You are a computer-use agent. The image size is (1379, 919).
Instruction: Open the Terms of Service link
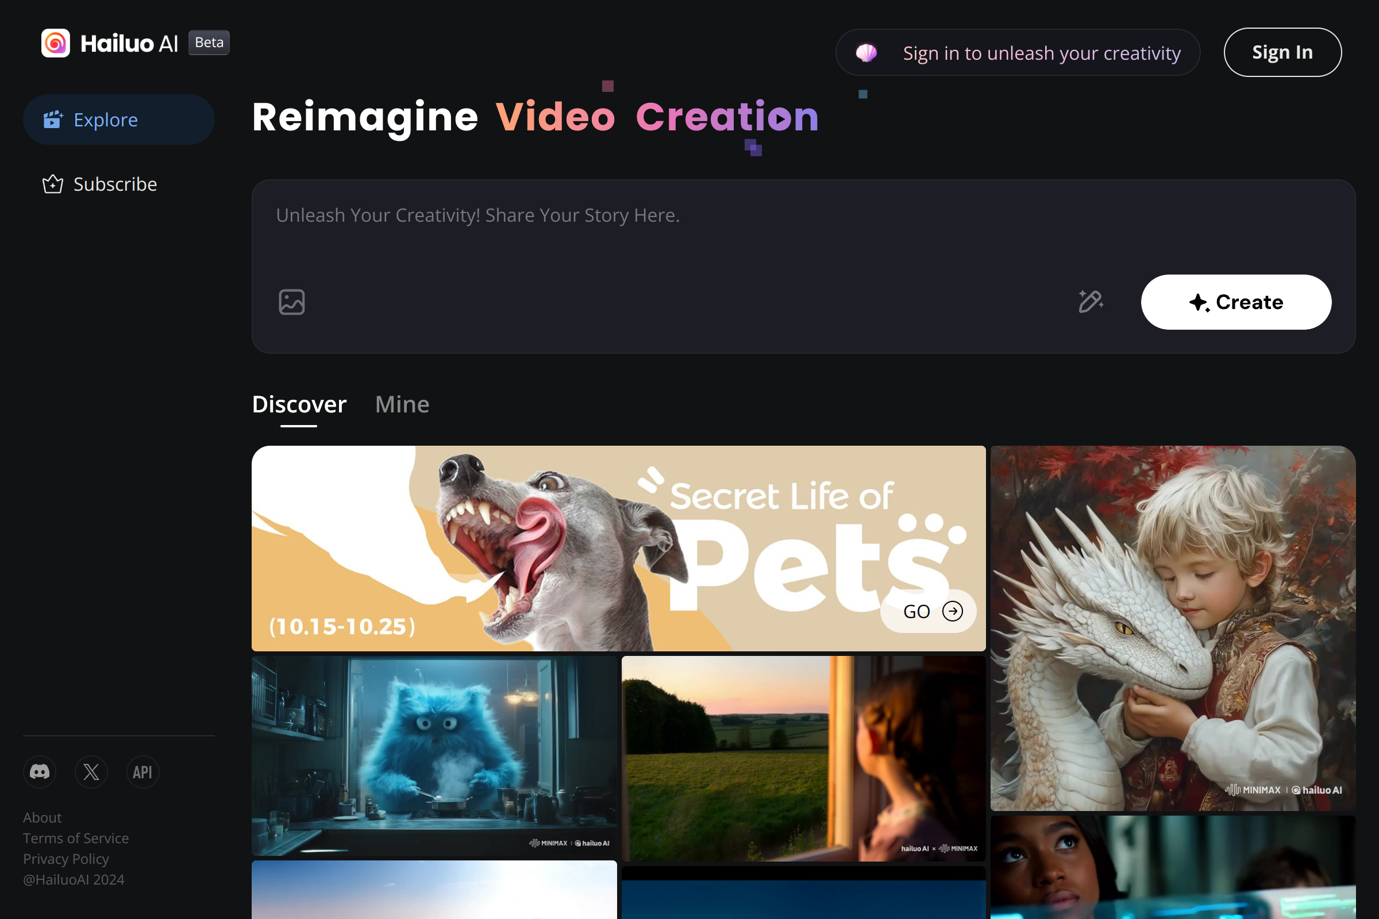(76, 837)
